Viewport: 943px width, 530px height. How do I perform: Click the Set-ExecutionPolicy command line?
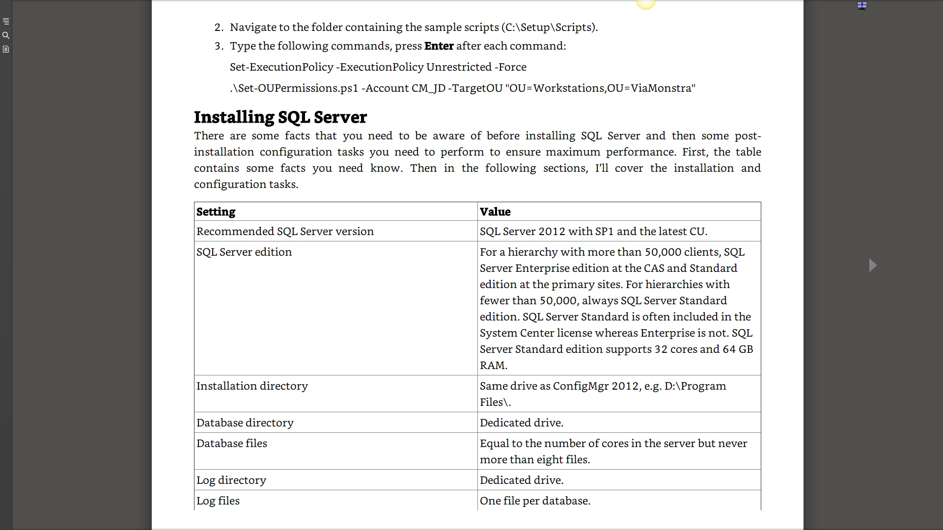click(x=378, y=67)
